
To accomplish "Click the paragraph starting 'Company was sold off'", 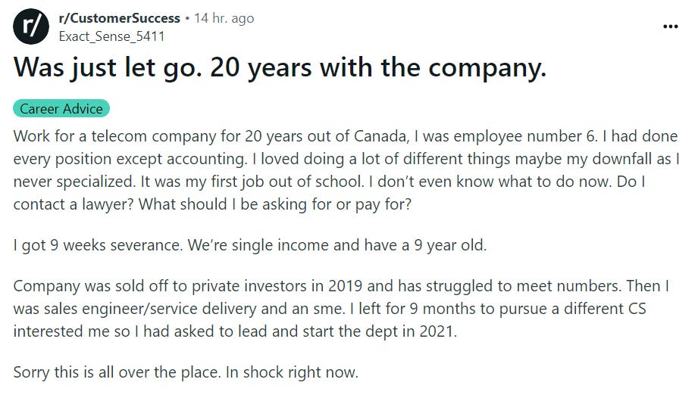I will (341, 309).
